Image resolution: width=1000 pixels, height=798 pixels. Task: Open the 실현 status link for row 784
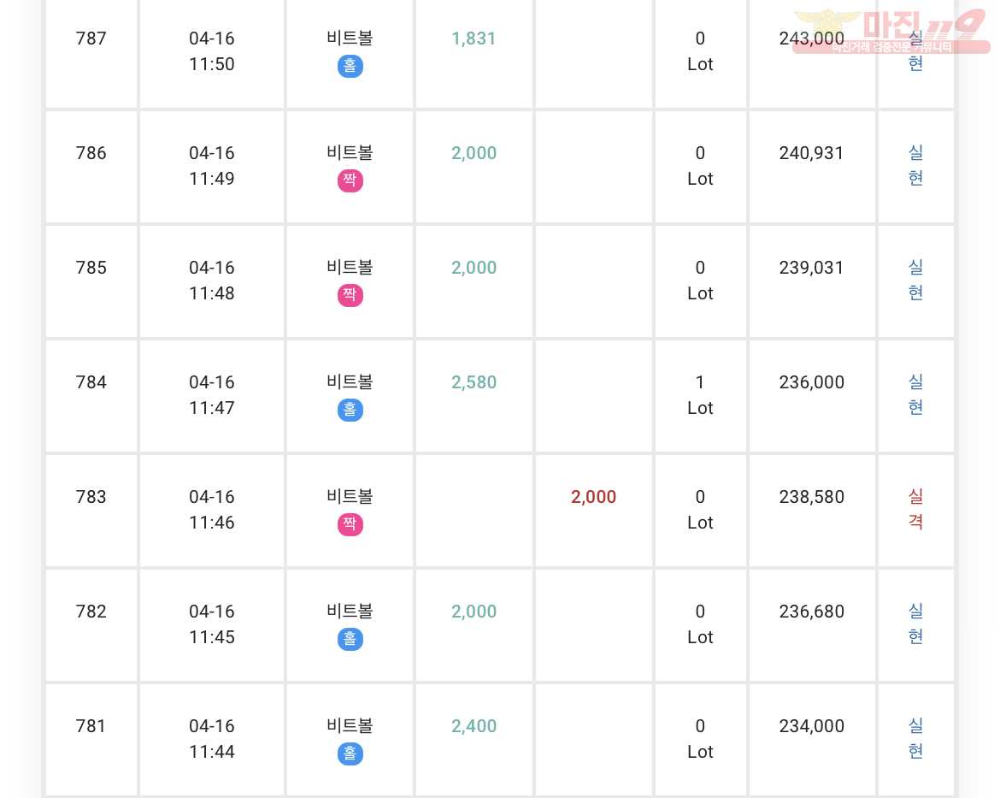916,394
